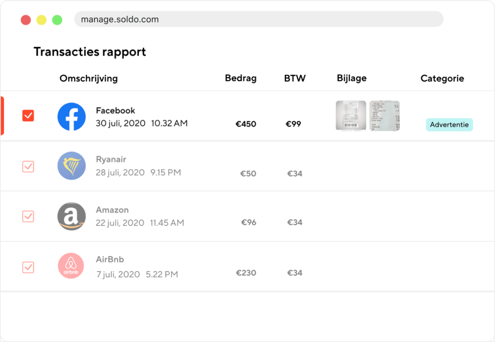Uncheck the Facebook transaction checkbox
This screenshot has height=342, width=495.
pyautogui.click(x=28, y=115)
